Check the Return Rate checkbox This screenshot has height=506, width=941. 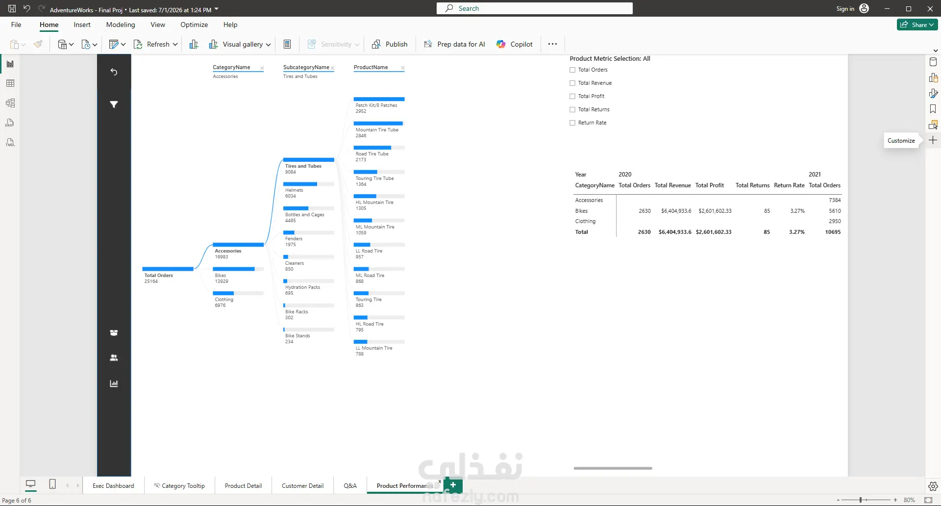(572, 123)
